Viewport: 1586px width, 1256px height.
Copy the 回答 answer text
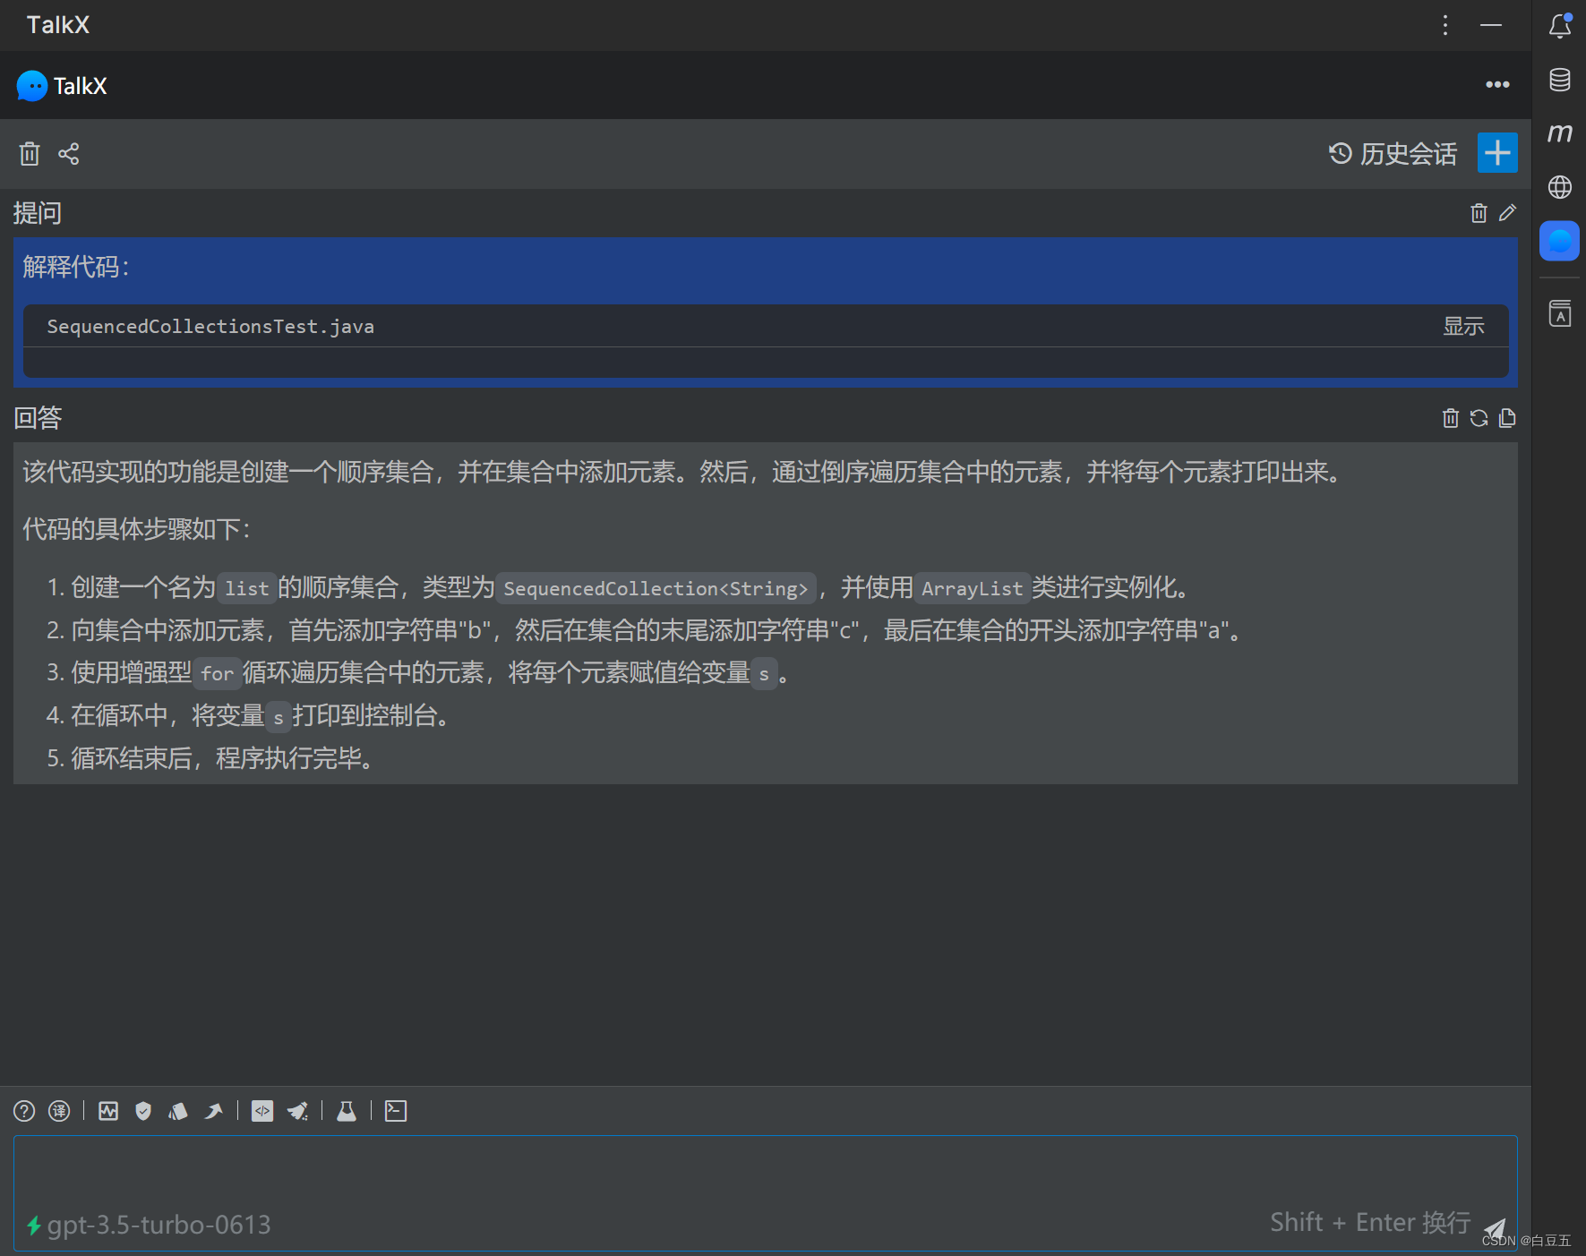1507,418
